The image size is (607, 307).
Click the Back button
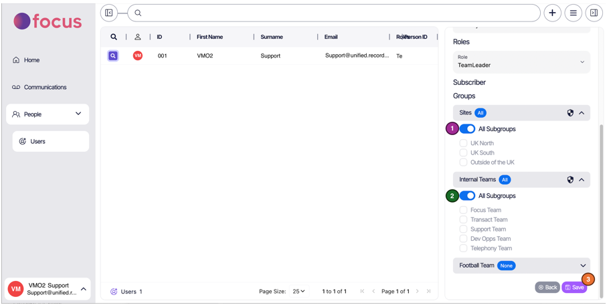(x=547, y=288)
